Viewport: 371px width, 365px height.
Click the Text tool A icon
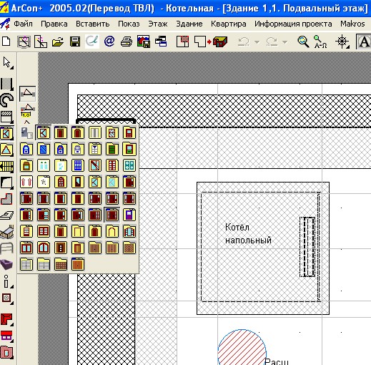pyautogui.click(x=364, y=42)
